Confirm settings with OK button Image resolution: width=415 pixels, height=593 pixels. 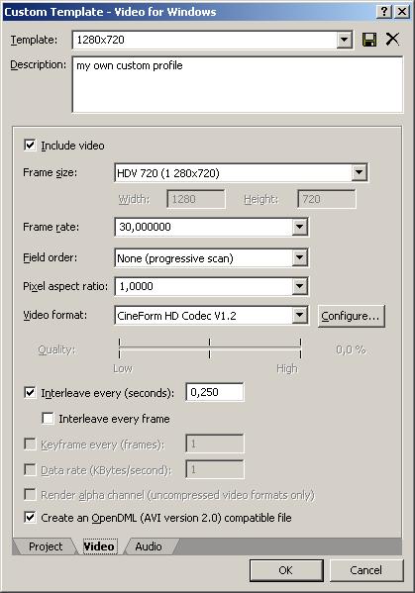(x=286, y=570)
